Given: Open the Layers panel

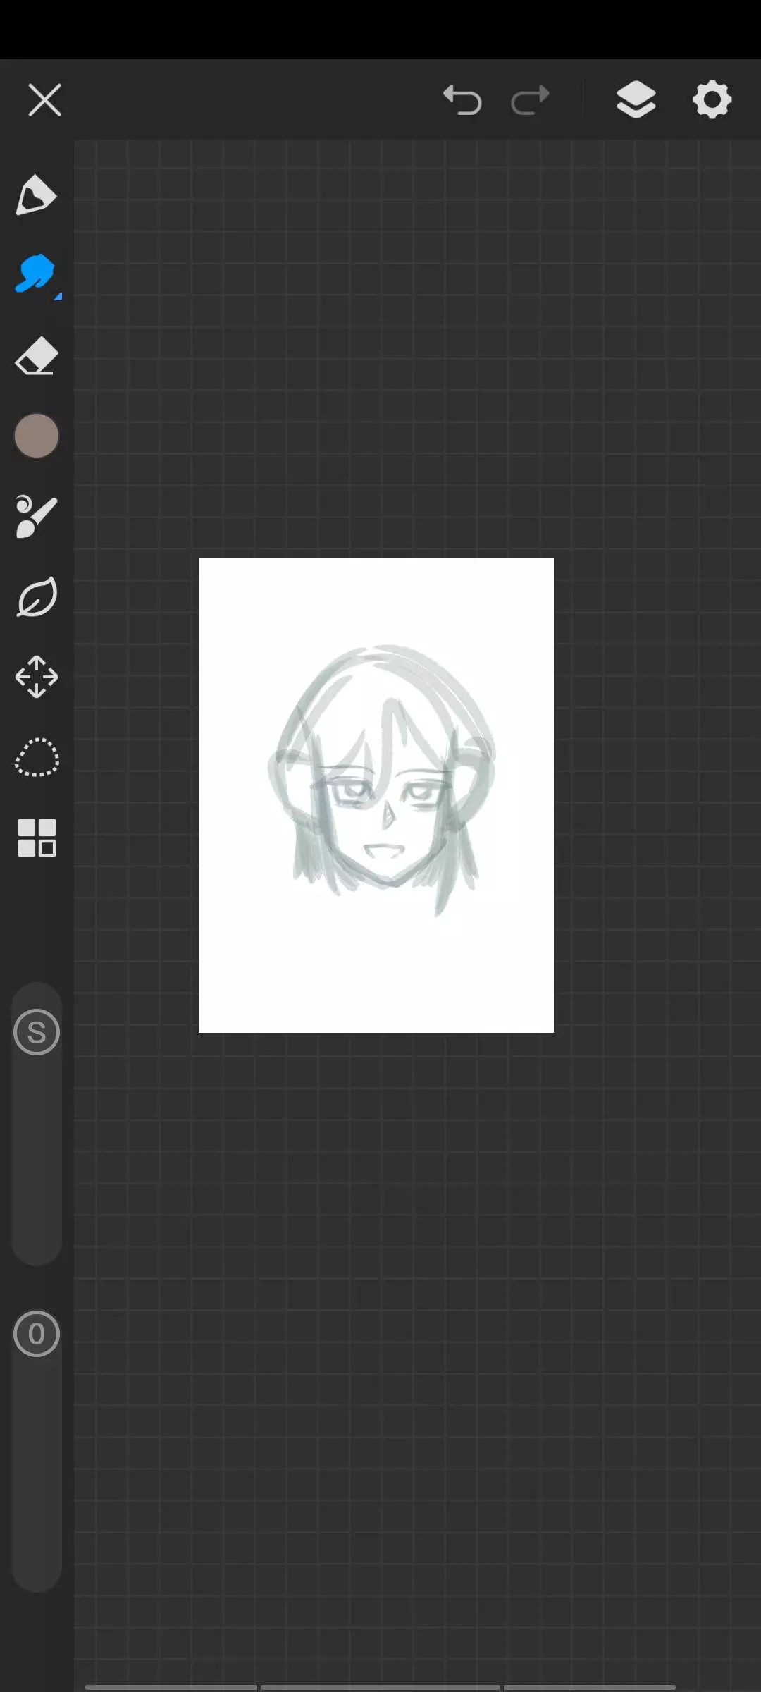Looking at the screenshot, I should point(636,99).
